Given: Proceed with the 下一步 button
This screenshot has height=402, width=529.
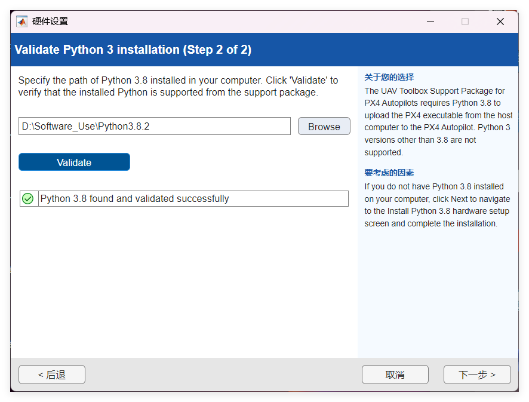Looking at the screenshot, I should coord(476,375).
